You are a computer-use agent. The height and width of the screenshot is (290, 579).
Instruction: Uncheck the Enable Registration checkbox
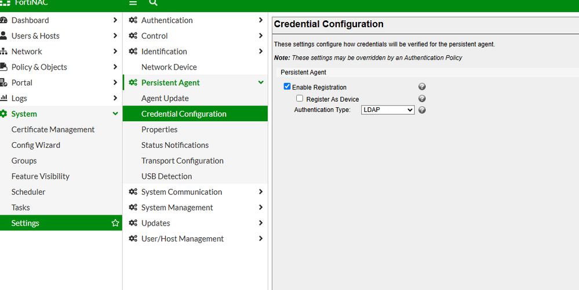tap(287, 87)
